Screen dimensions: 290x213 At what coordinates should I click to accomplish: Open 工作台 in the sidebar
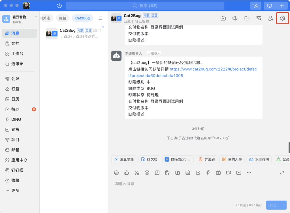tap(20, 54)
